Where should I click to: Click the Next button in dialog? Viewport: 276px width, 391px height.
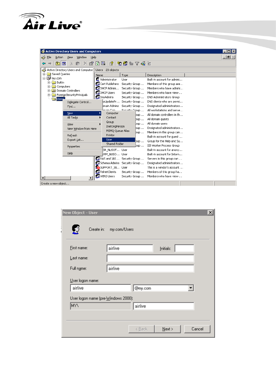[168, 329]
